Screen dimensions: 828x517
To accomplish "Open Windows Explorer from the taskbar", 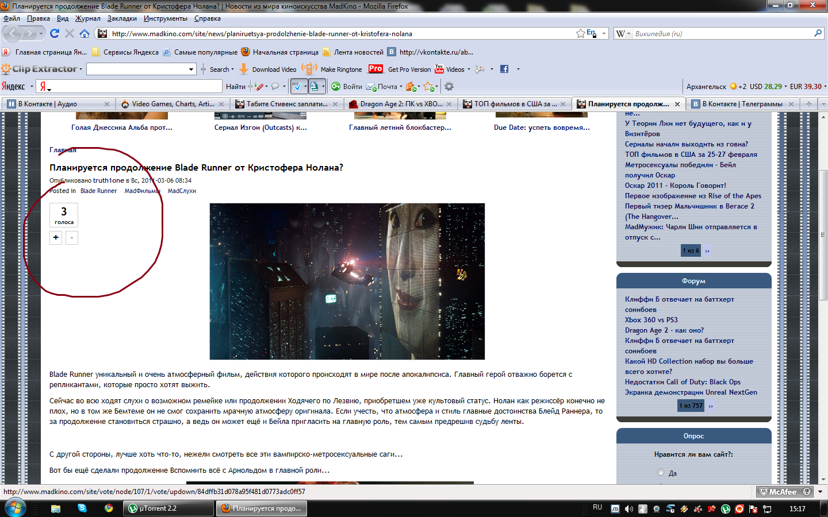I will 56,508.
